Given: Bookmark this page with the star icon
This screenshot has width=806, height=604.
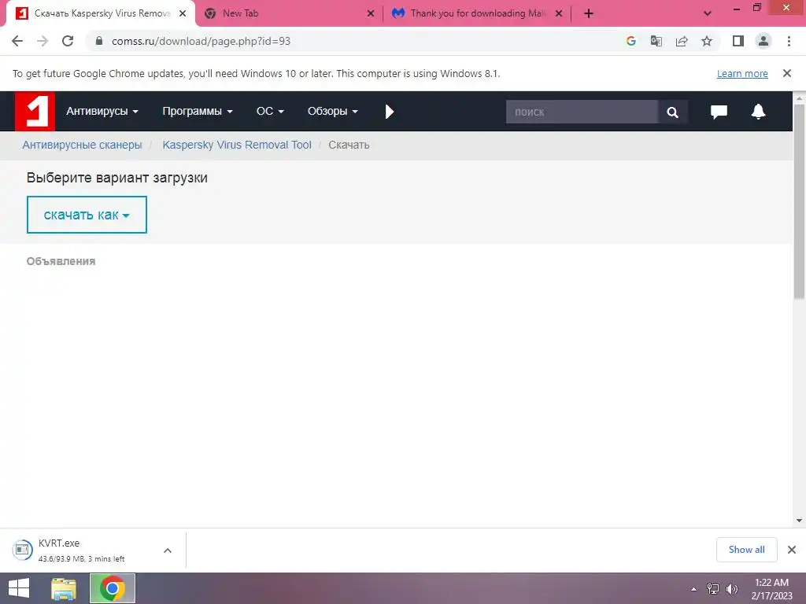Looking at the screenshot, I should pos(707,41).
